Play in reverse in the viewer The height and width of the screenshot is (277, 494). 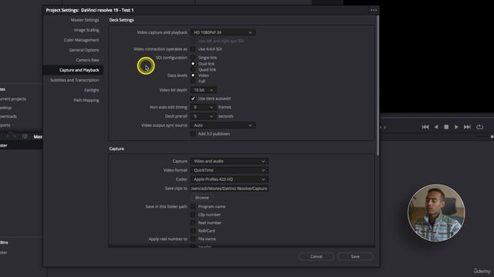tap(436, 127)
